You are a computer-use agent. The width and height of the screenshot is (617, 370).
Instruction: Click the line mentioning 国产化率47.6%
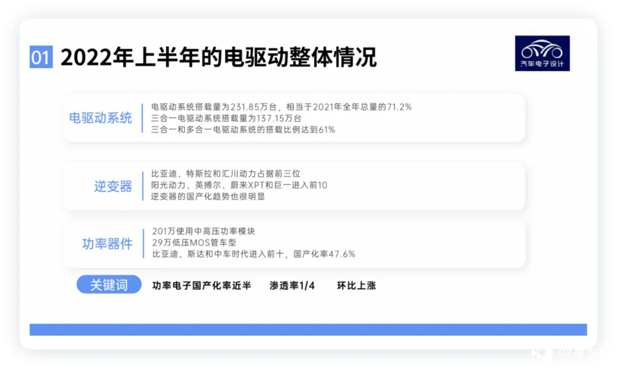[x=254, y=254]
